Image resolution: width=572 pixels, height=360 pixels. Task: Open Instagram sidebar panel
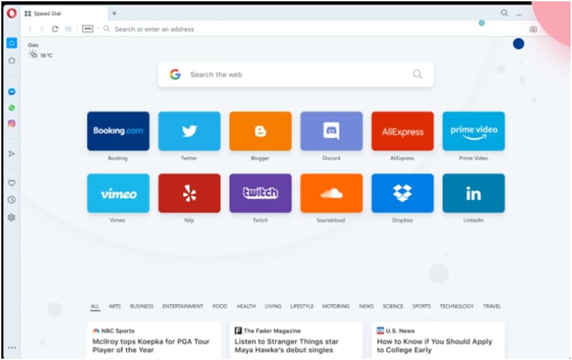(x=12, y=124)
